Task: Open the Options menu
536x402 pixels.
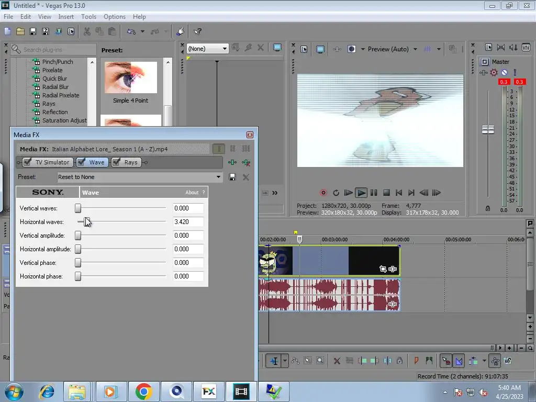Action: 115,16
